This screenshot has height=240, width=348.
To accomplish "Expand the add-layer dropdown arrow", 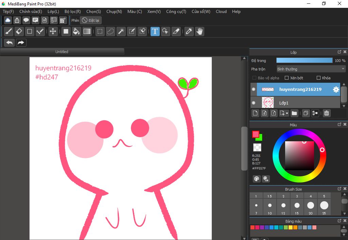I will (x=287, y=113).
